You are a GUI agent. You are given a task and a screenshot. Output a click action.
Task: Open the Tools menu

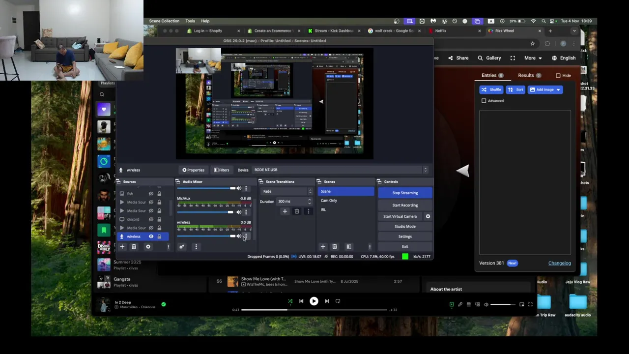[190, 21]
